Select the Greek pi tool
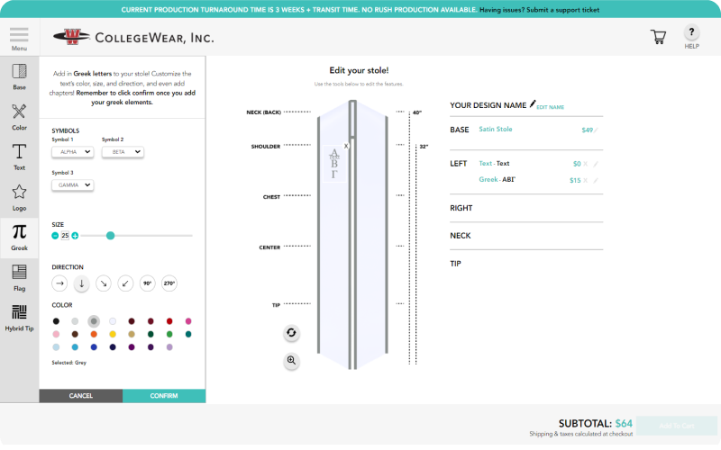Screen dimensions: 721x450 19,238
